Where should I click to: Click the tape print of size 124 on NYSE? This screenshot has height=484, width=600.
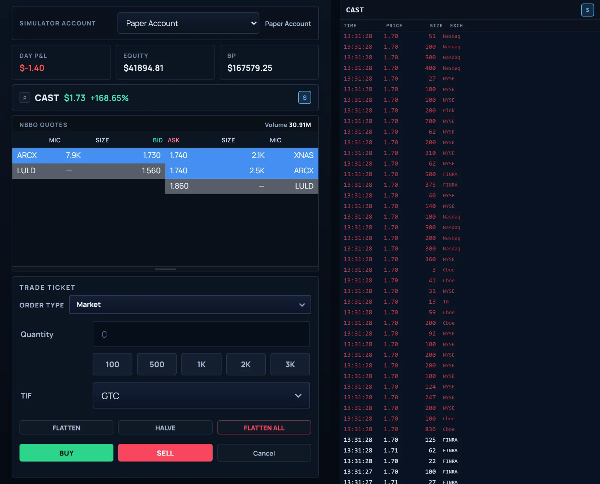pos(470,387)
